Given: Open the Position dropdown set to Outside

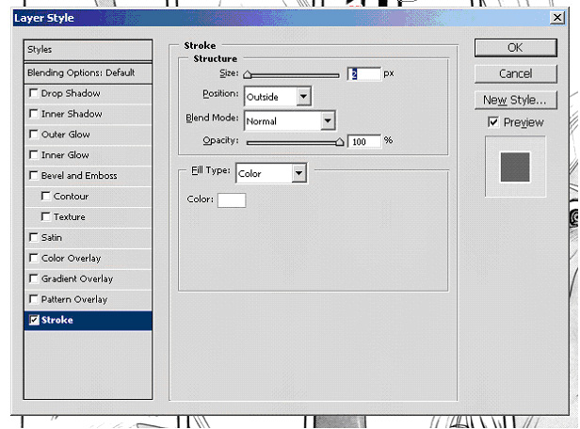Looking at the screenshot, I should (278, 97).
